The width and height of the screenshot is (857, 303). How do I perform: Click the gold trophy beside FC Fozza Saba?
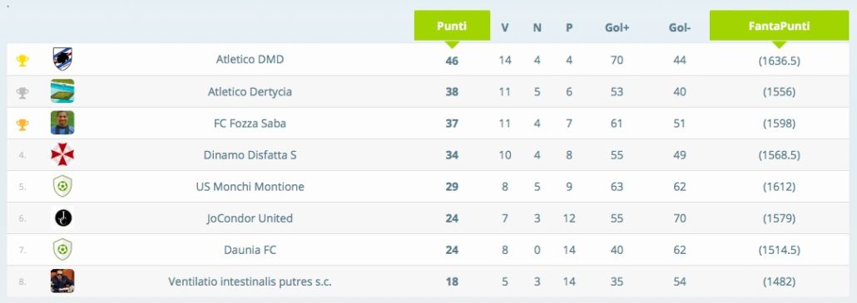point(22,125)
